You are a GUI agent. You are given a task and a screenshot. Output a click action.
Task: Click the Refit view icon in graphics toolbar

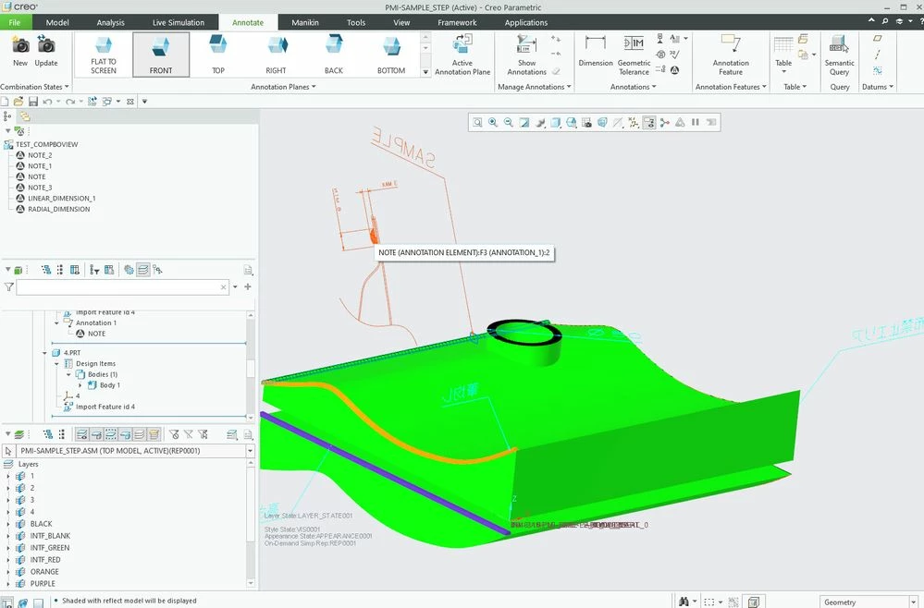coord(477,122)
